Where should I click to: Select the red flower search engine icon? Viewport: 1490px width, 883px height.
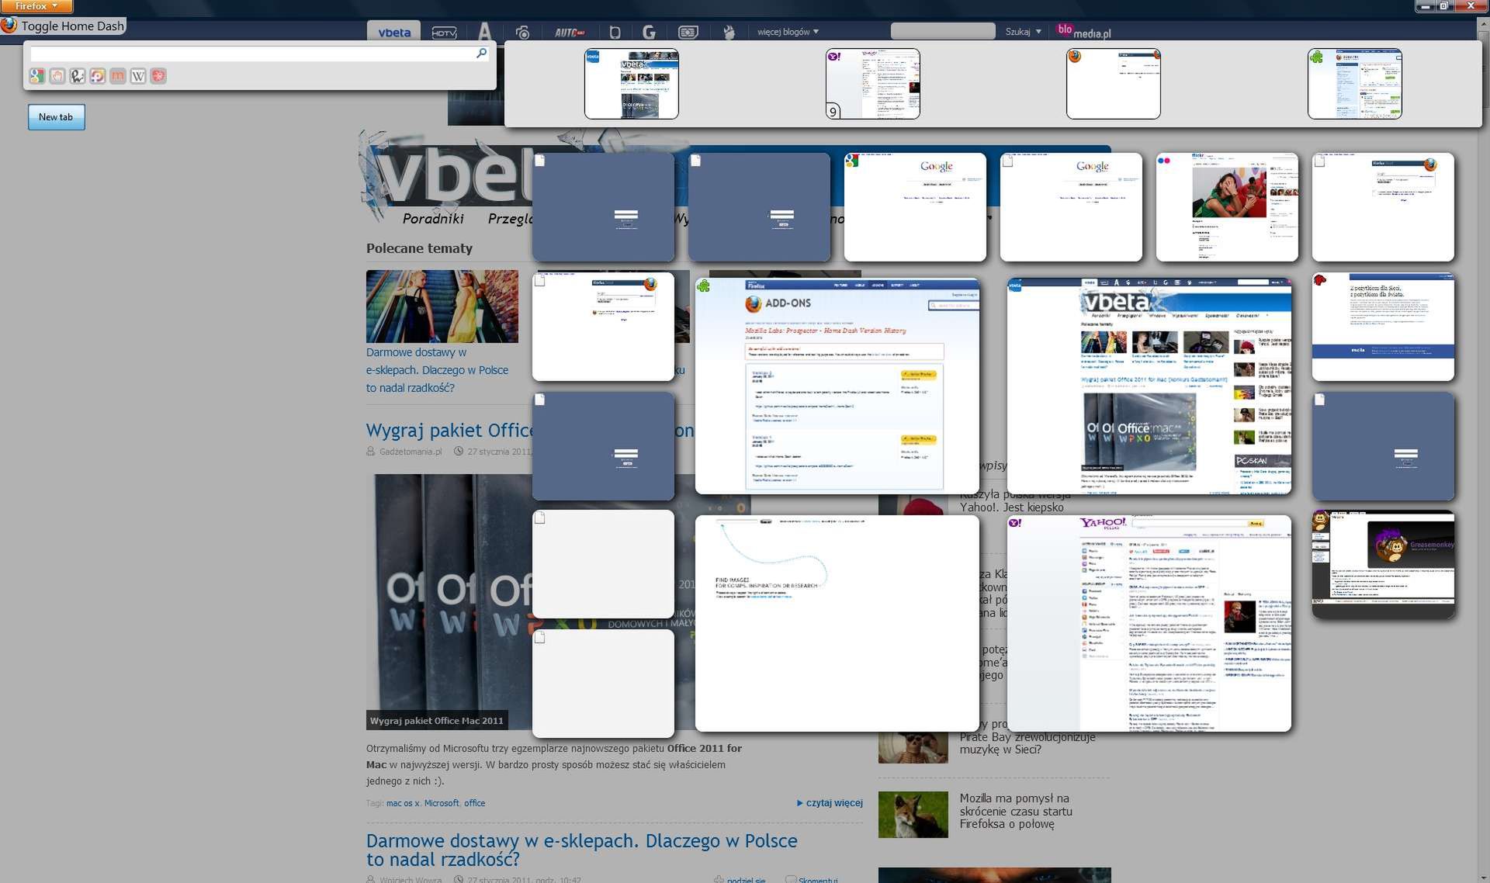coord(158,76)
